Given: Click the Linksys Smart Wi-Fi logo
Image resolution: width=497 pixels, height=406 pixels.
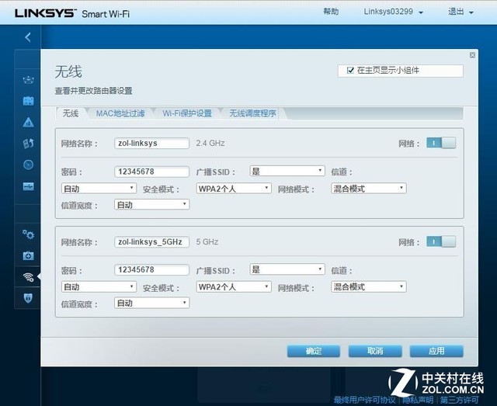Looking at the screenshot, I should 72,13.
